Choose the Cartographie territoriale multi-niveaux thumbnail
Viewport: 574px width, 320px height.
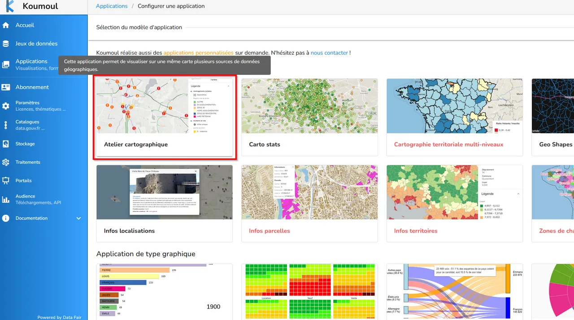pyautogui.click(x=455, y=106)
